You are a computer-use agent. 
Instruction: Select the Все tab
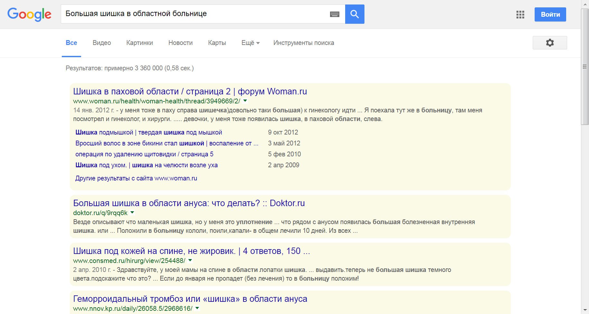[71, 43]
